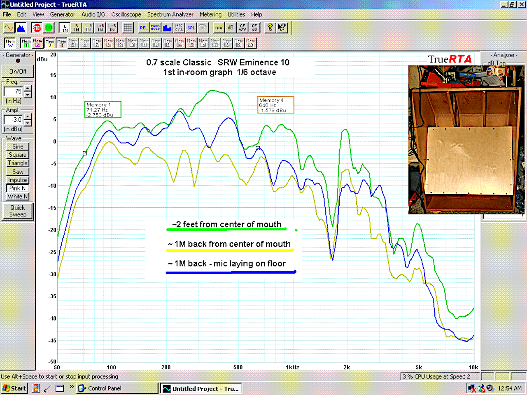This screenshot has width=527, height=395.
Task: Select the Triangle waveform
Action: coord(18,163)
